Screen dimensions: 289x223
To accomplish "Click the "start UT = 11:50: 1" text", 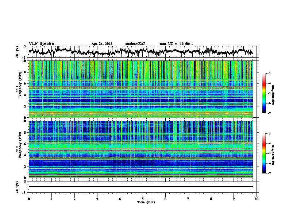I will tap(176, 44).
